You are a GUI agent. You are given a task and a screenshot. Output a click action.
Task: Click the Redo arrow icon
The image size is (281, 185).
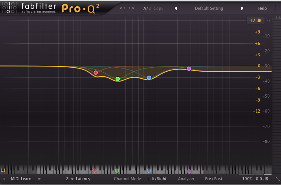point(132,8)
